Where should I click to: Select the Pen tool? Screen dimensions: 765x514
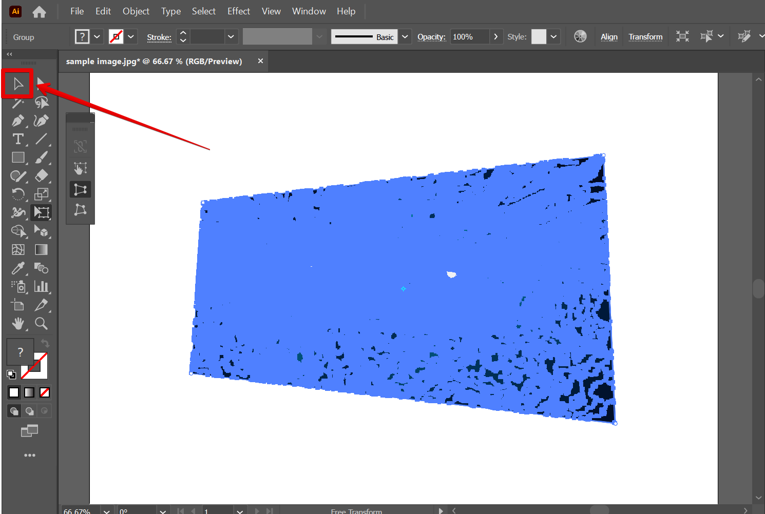click(18, 121)
